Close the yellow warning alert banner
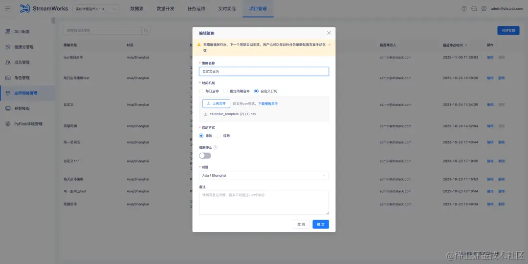This screenshot has width=528, height=264. [330, 44]
